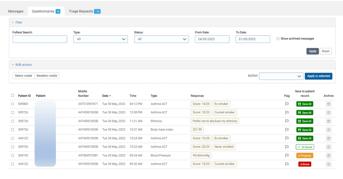
Task: Switch to the Triage Requests tab
Action: (x=84, y=11)
